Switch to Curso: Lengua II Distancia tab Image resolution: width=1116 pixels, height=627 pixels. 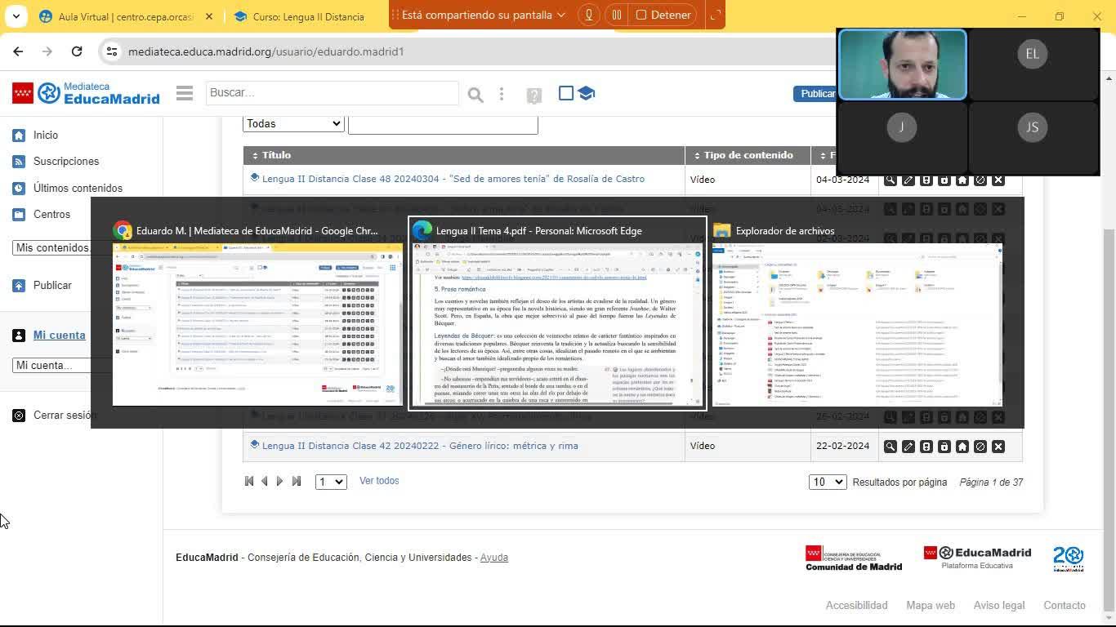click(x=308, y=16)
